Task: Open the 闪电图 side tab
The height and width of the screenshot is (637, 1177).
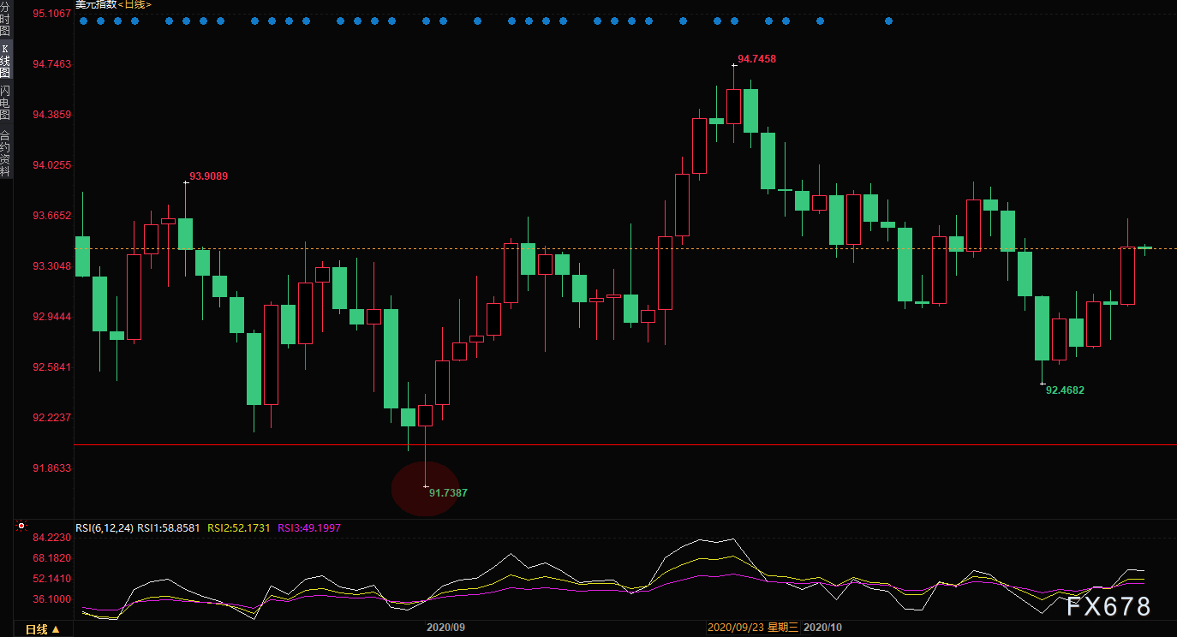Action: click(6, 103)
